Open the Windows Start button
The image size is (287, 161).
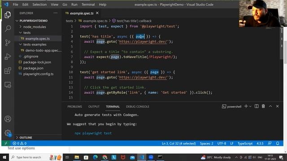[x=4, y=157]
